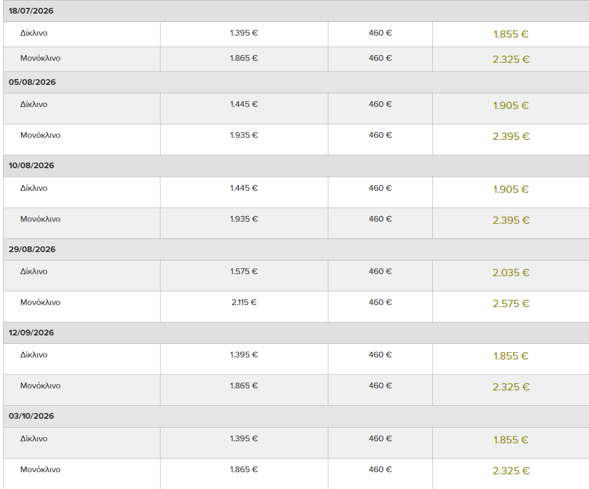589x489 pixels.
Task: Click the 1.935 € price under 10/08/2026
Action: pyautogui.click(x=244, y=219)
